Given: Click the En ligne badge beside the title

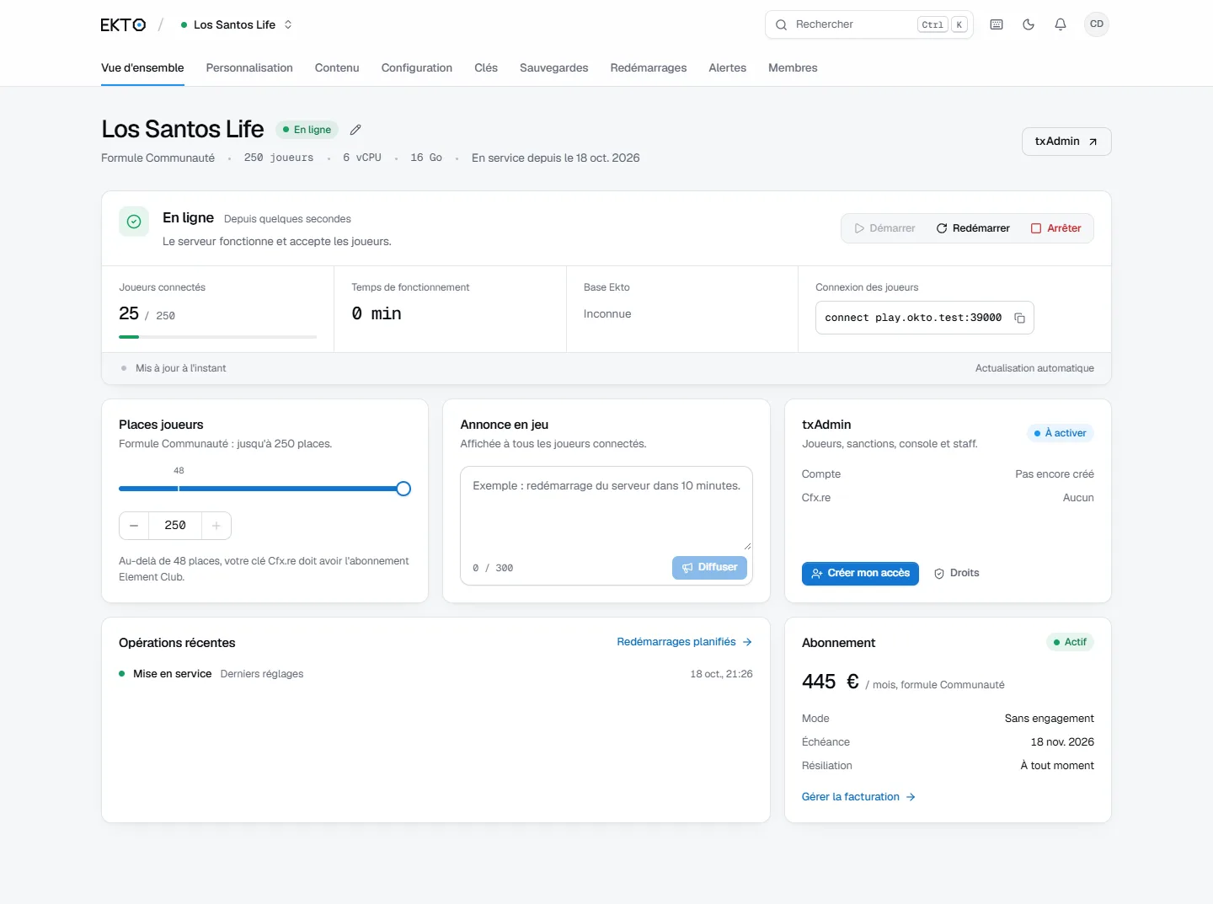Looking at the screenshot, I should (x=307, y=130).
